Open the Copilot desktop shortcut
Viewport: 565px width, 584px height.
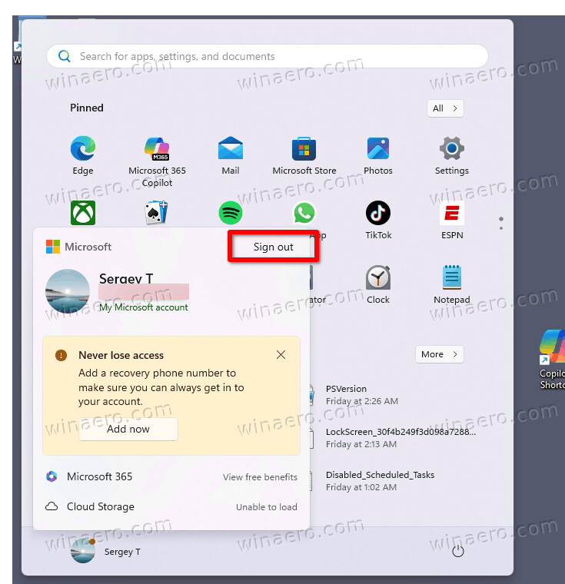553,360
